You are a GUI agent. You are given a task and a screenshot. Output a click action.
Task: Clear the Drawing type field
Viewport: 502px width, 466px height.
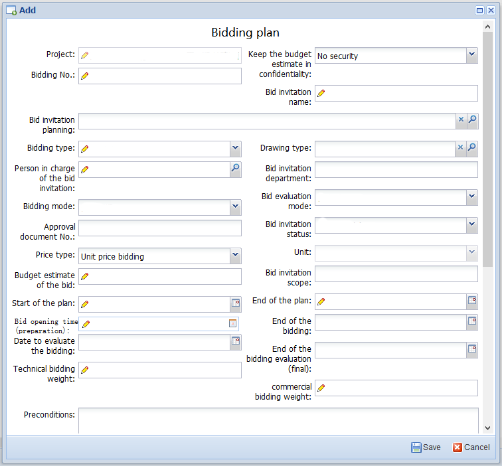[x=461, y=148]
